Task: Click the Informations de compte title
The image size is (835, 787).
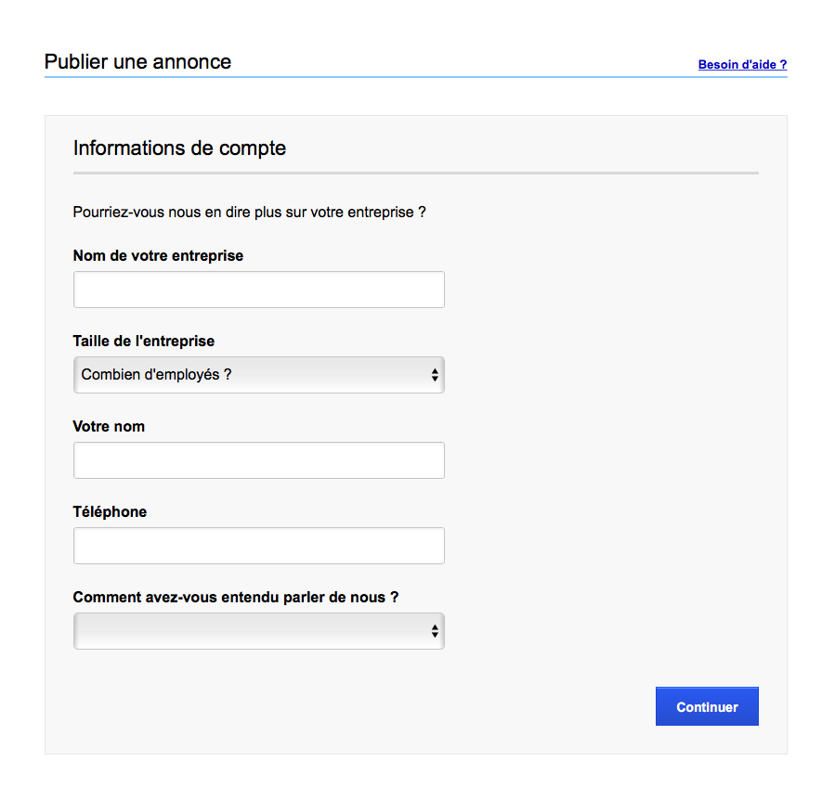Action: pos(179,148)
